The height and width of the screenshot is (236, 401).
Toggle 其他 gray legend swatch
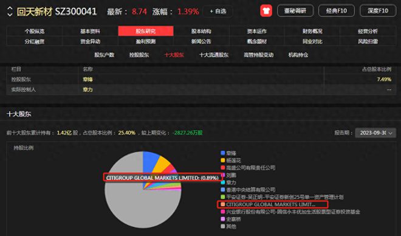tap(223, 226)
